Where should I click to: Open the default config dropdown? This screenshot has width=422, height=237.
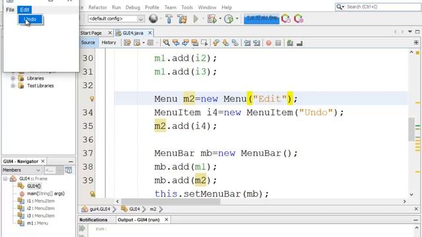click(x=116, y=18)
